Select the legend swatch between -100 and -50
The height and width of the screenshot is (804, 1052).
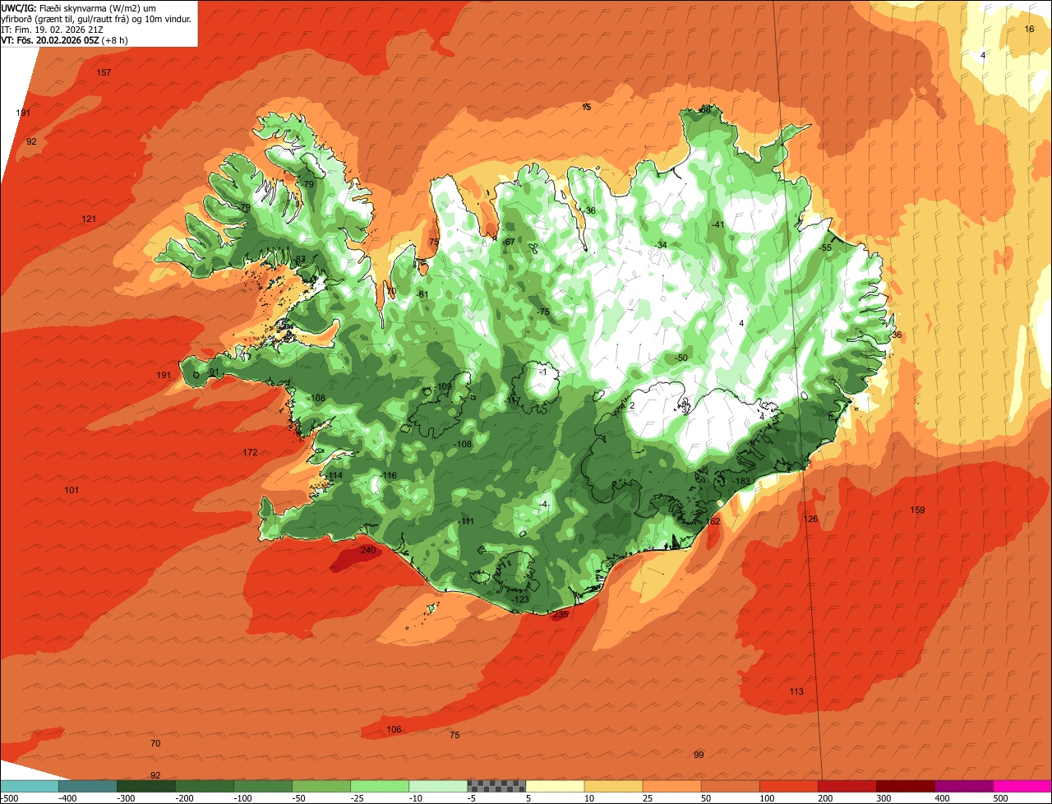[x=262, y=785]
